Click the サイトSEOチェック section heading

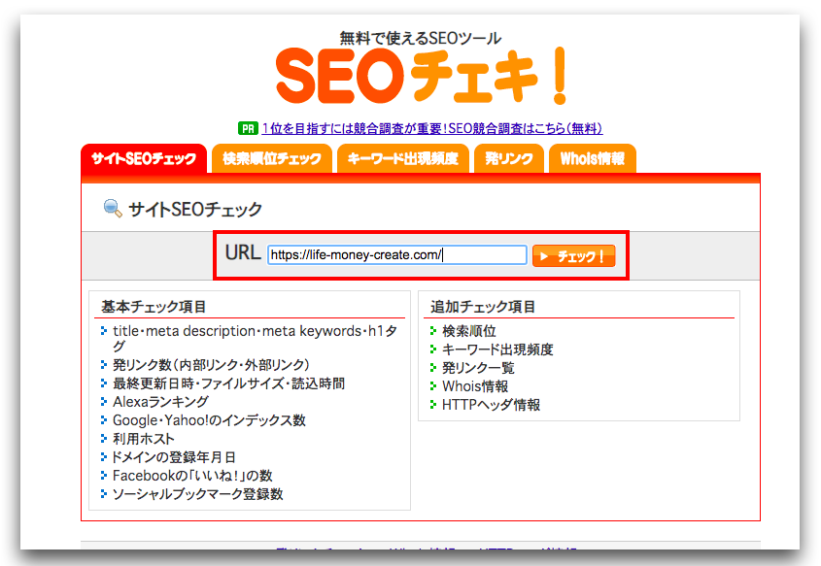pyautogui.click(x=195, y=210)
